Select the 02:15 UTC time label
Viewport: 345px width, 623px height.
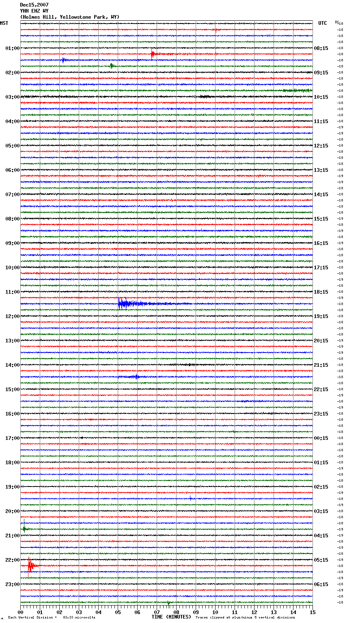click(321, 487)
